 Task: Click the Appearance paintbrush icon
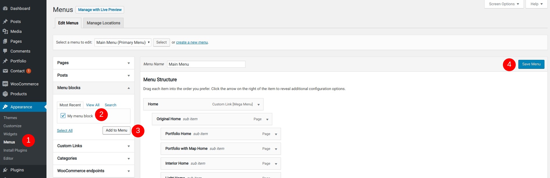pos(5,107)
